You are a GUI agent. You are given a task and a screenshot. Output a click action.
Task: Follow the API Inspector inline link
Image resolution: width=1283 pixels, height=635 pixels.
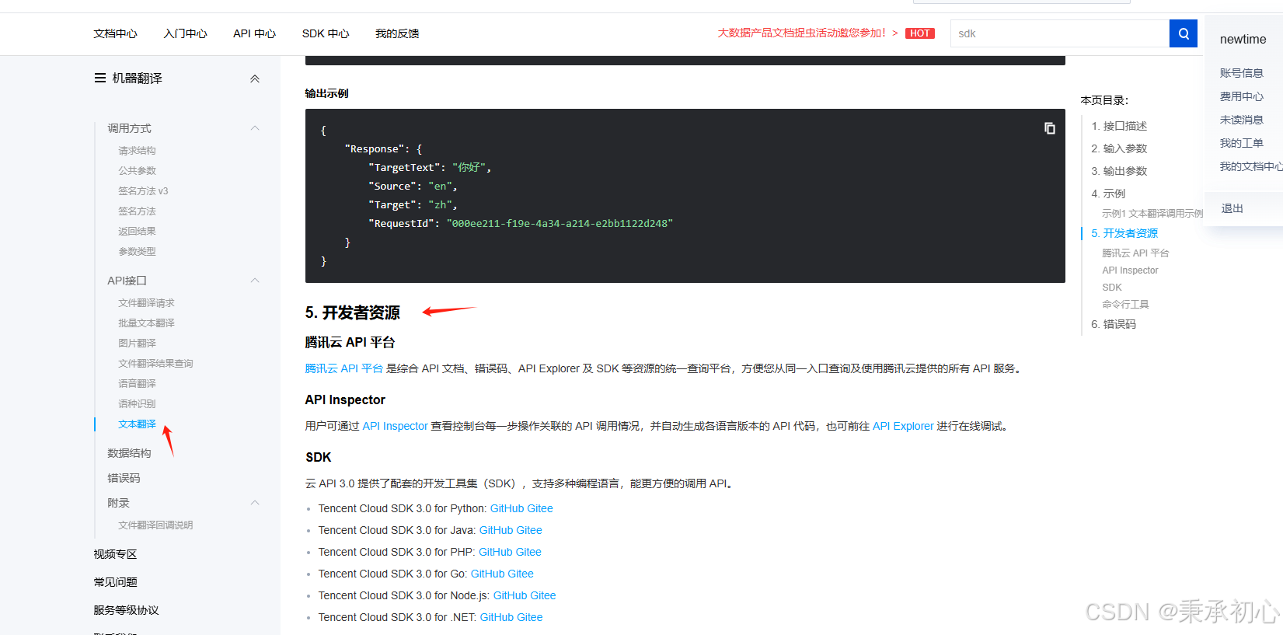coord(395,426)
